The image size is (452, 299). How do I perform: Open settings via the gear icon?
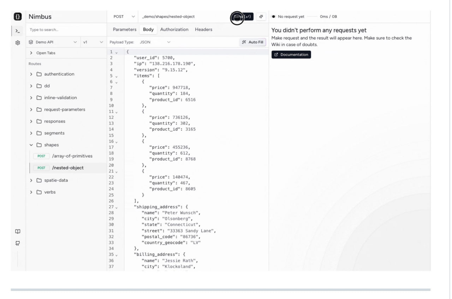(18, 43)
